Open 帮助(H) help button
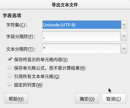The image size is (130, 108). coord(16,99)
